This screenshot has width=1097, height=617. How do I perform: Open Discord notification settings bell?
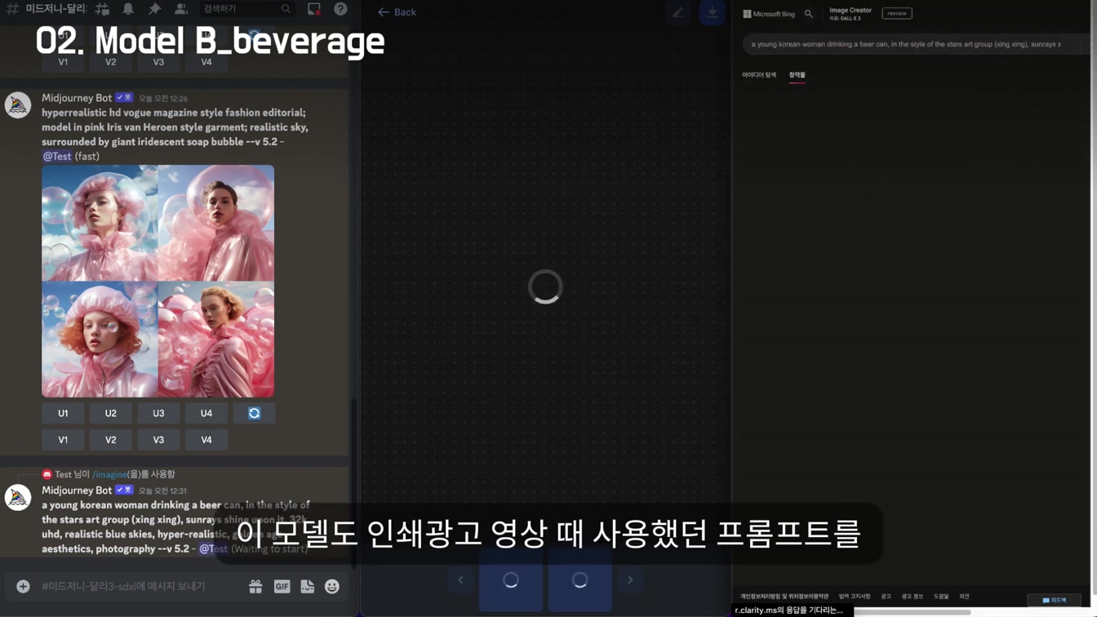point(128,9)
